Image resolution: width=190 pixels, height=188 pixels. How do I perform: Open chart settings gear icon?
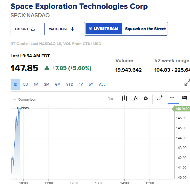pos(146,98)
